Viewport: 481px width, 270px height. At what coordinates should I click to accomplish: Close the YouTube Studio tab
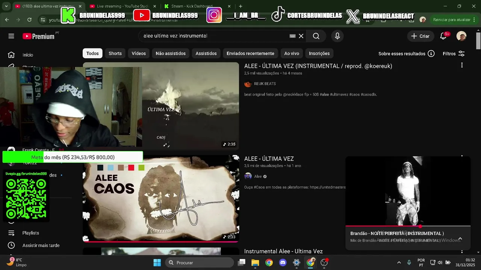pyautogui.click(x=155, y=6)
